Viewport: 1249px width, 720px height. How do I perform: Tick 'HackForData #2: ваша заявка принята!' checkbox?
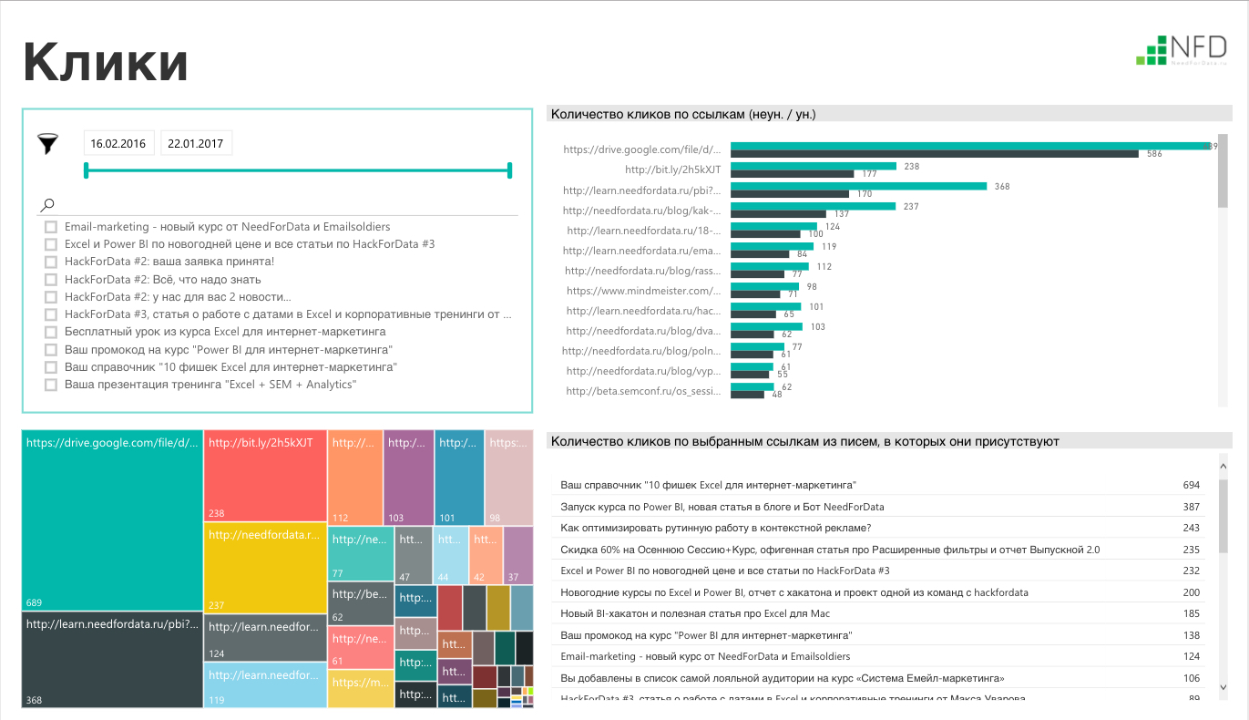(x=51, y=262)
